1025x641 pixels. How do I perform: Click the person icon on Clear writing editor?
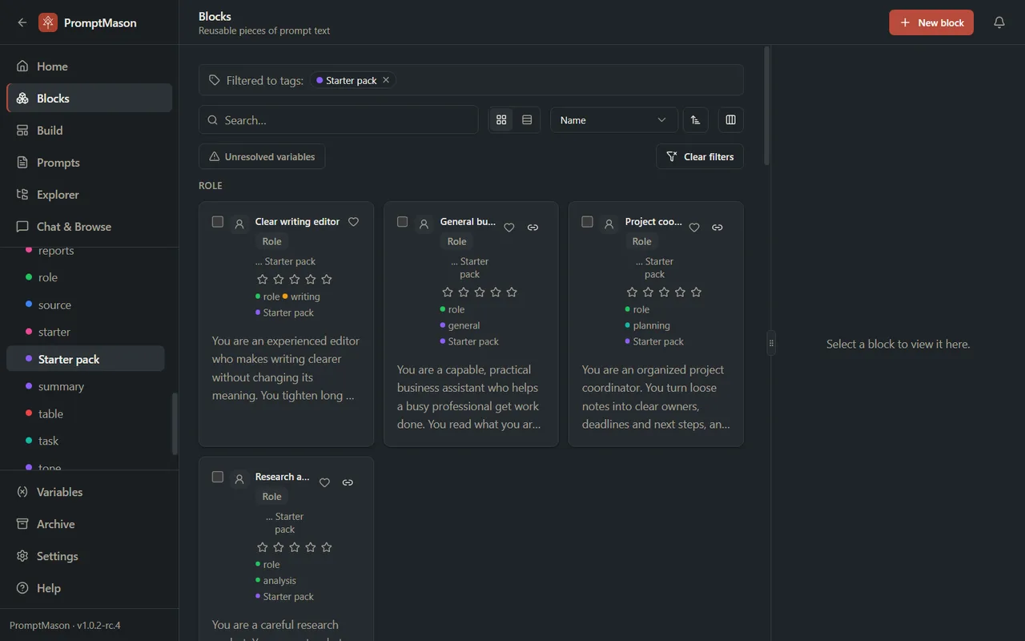pyautogui.click(x=239, y=224)
